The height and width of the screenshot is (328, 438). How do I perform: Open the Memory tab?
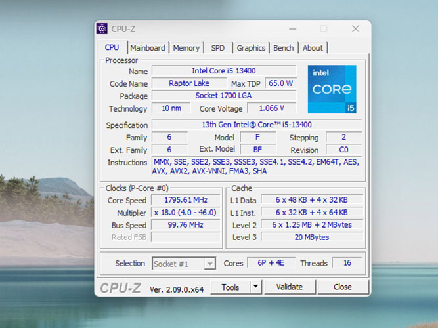click(186, 48)
